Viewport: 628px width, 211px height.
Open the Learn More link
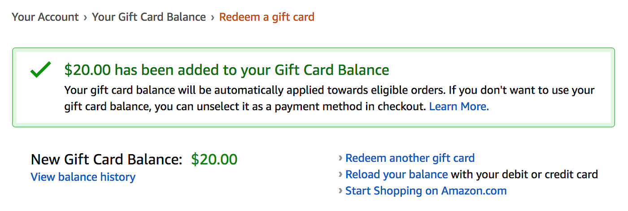459,107
